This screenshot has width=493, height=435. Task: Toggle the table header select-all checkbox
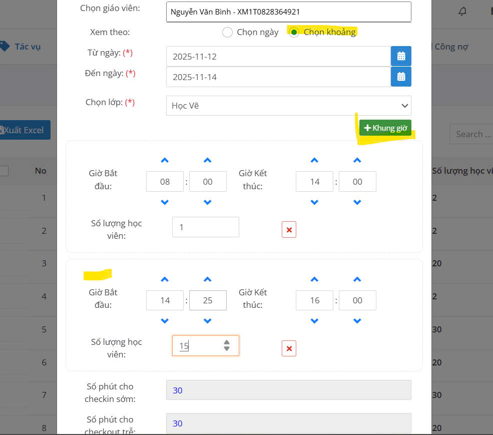[x=4, y=171]
